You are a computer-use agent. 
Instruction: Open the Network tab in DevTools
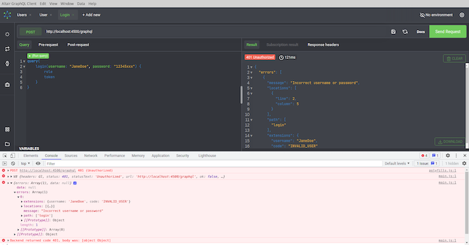point(91,155)
